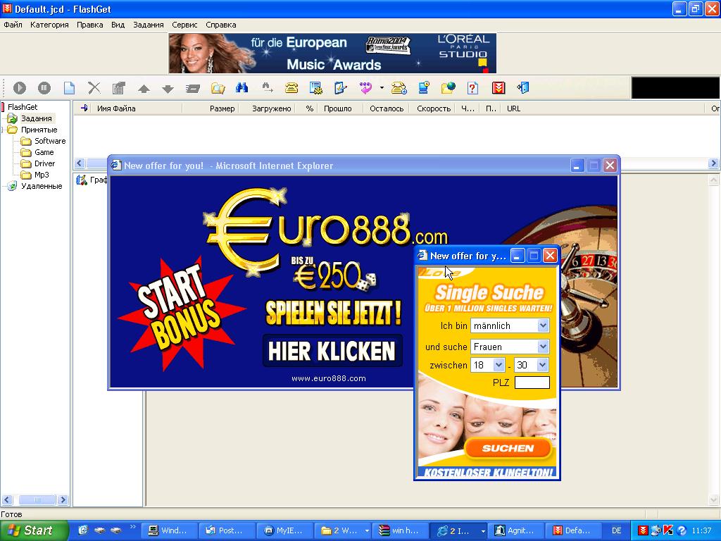
Task: Open the Категория menu
Action: point(49,25)
